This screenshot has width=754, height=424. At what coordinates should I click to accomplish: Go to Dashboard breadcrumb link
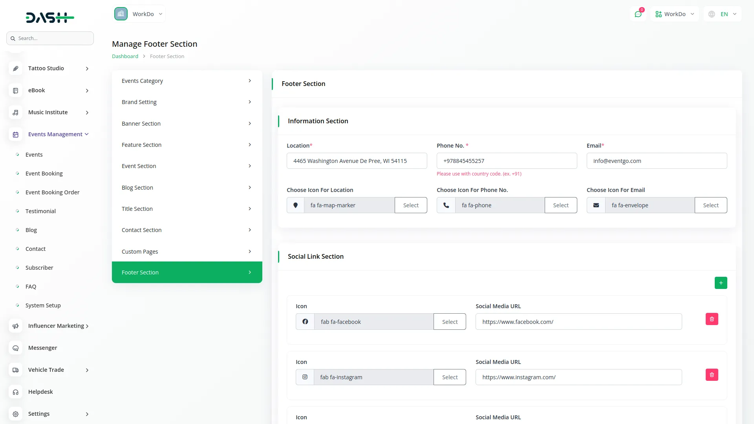[125, 57]
